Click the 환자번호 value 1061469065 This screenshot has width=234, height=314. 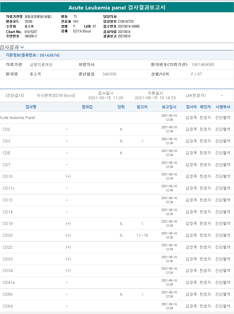pyautogui.click(x=203, y=65)
